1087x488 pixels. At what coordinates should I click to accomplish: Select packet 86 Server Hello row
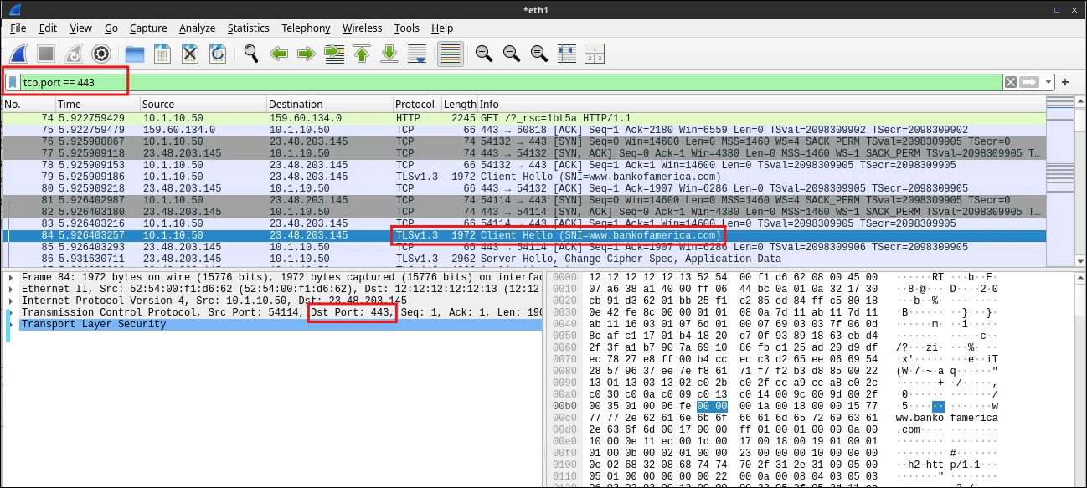pos(523,259)
